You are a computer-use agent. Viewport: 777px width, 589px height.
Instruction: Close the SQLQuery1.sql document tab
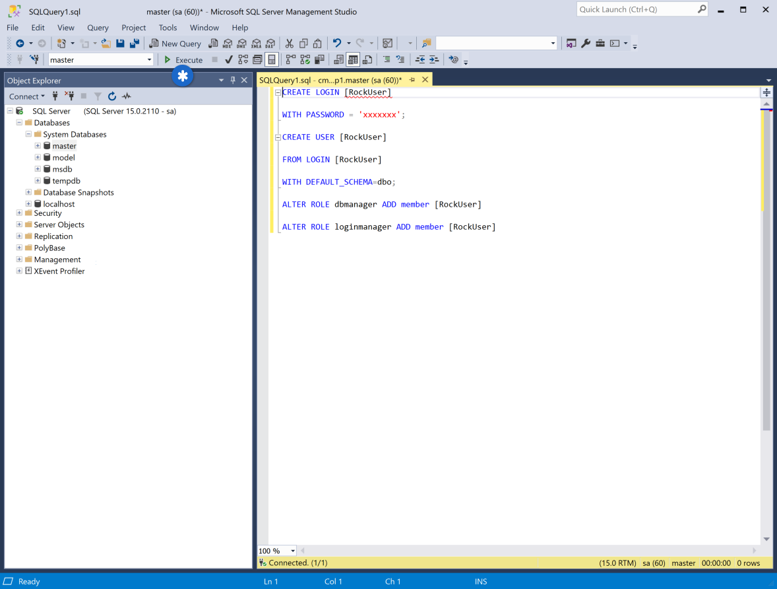click(425, 79)
